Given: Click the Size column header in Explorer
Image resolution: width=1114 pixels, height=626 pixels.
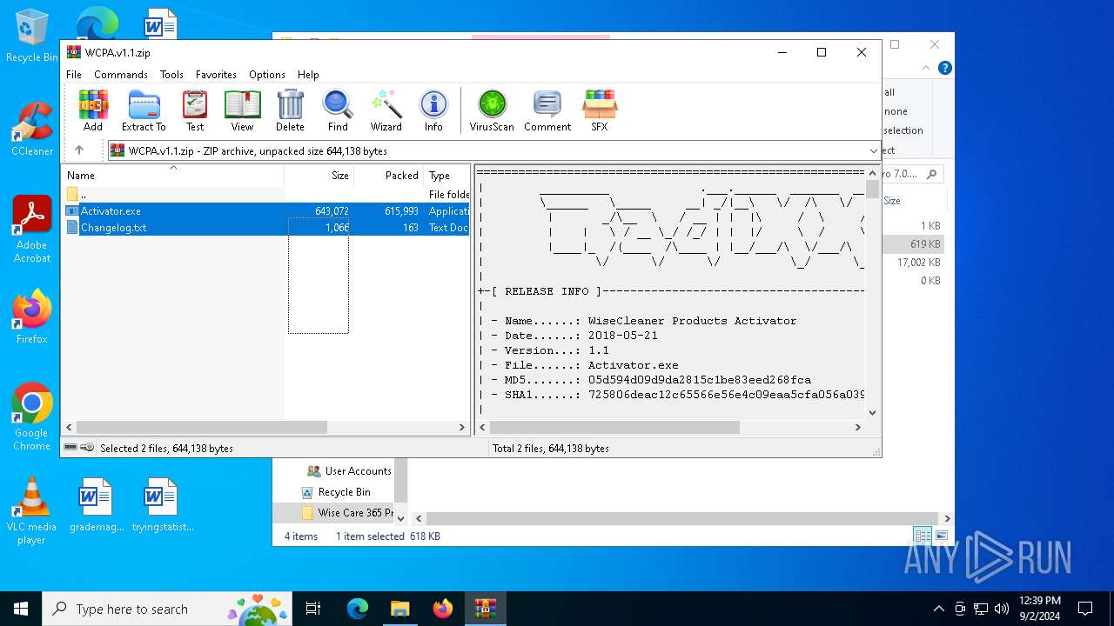Looking at the screenshot, I should point(892,201).
